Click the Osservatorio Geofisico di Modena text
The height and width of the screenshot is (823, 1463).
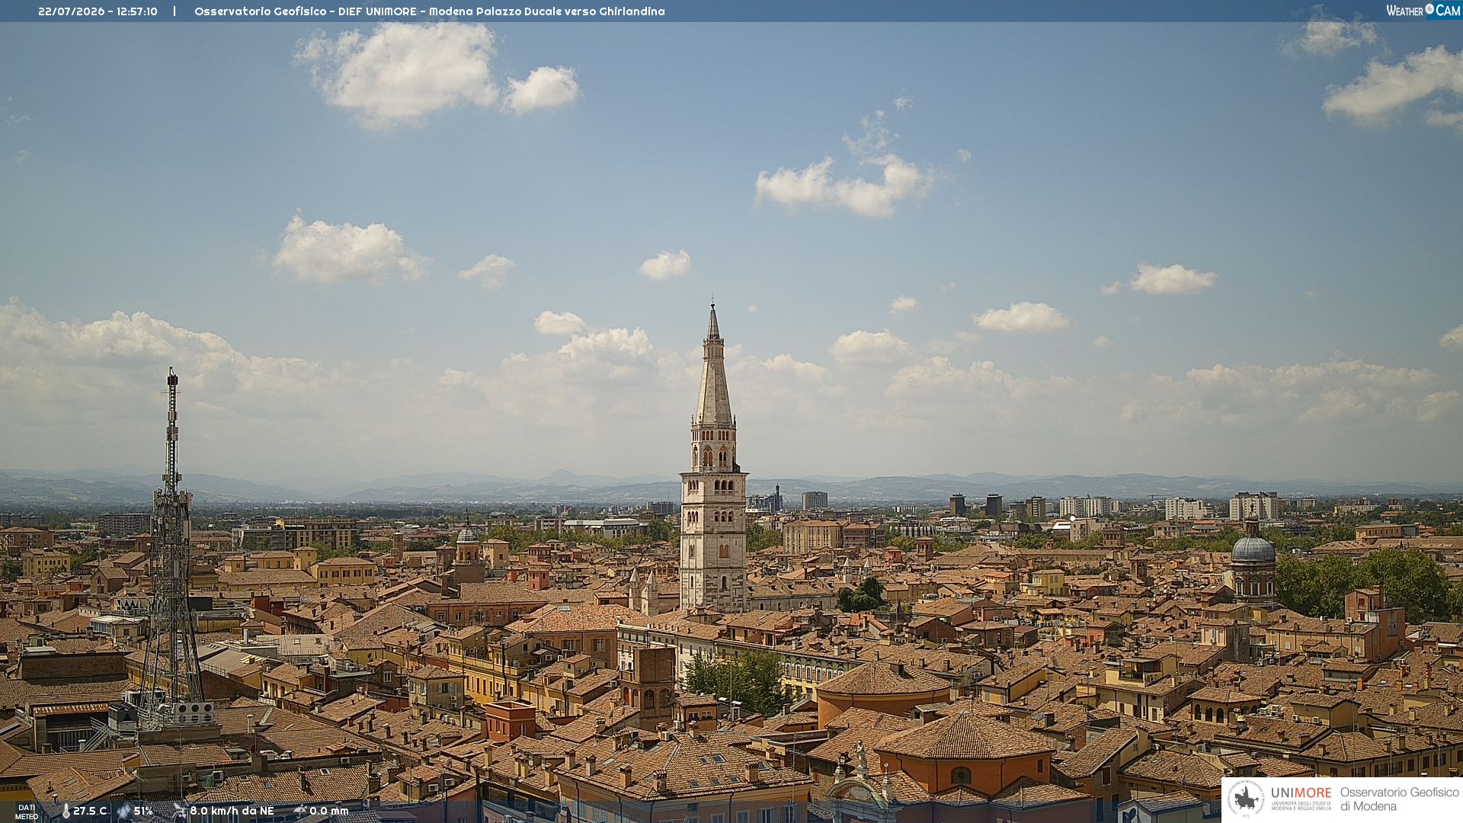coord(1399,799)
